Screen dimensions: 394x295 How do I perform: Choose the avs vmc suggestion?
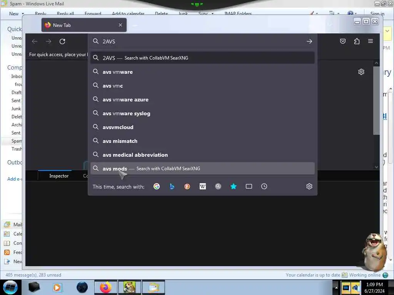click(x=202, y=86)
